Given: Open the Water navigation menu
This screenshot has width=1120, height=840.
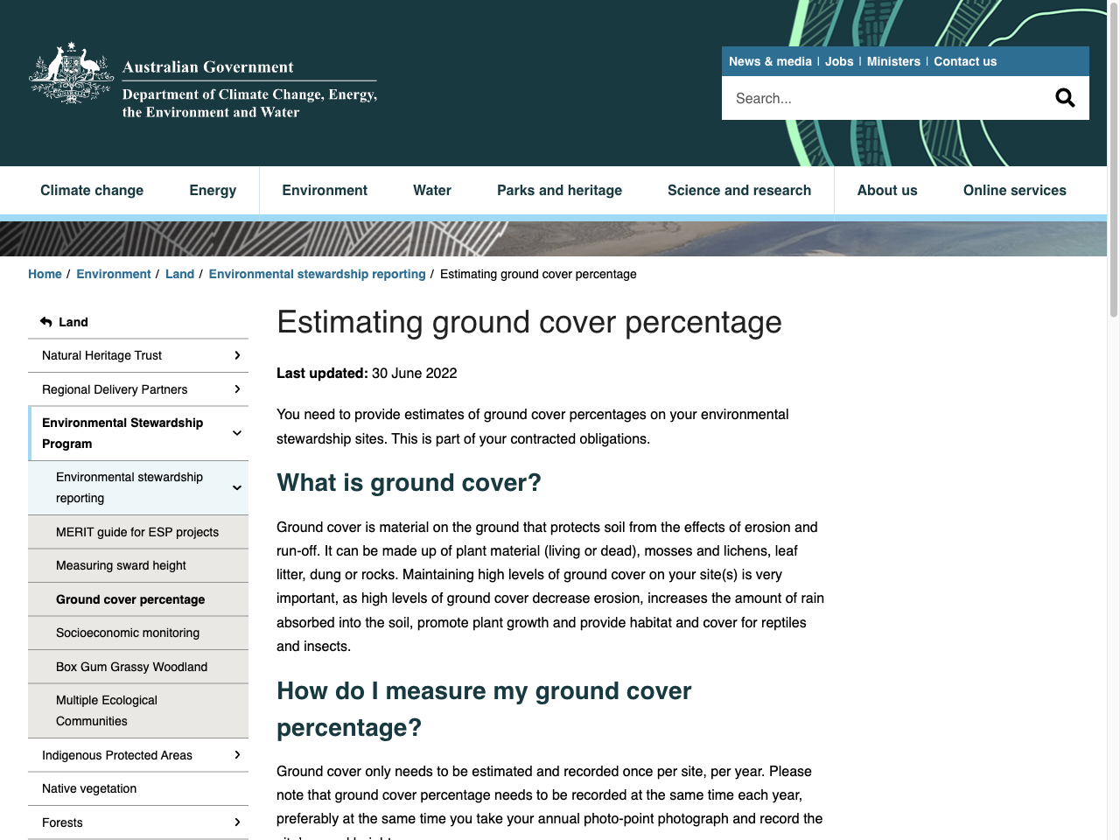Looking at the screenshot, I should tap(431, 190).
